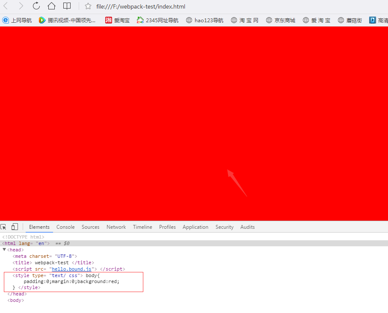Switch to the Application tab

pyautogui.click(x=195, y=227)
